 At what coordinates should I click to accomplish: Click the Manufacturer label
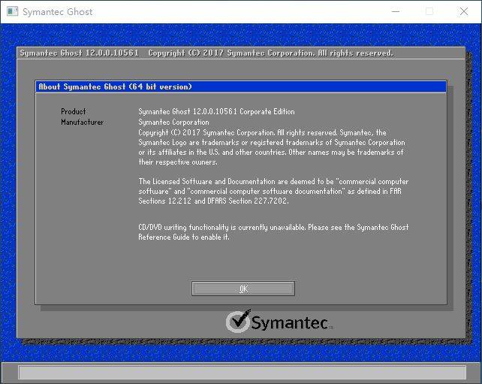coord(82,122)
